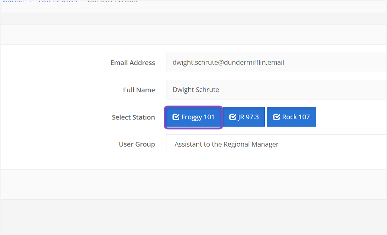This screenshot has width=387, height=235.
Task: Click into the Email Address field
Action: (x=276, y=63)
